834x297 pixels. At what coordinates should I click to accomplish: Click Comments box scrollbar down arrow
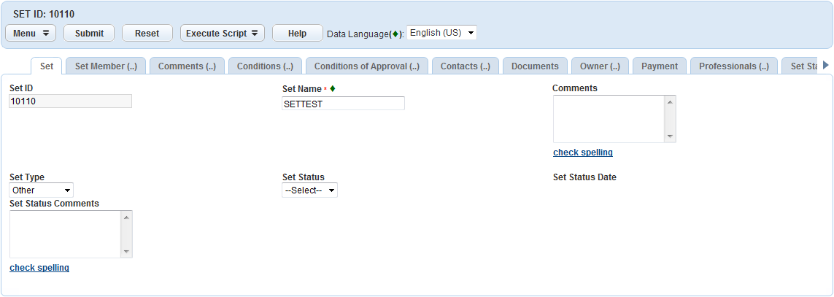(670, 136)
